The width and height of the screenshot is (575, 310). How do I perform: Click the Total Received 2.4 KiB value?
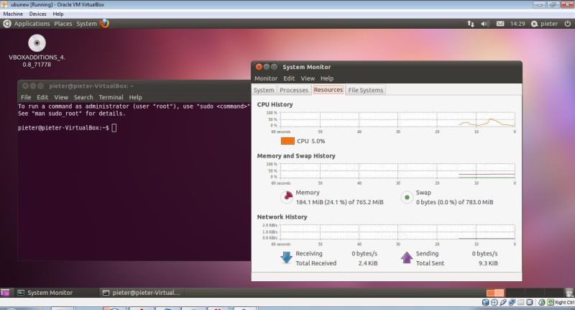click(368, 263)
